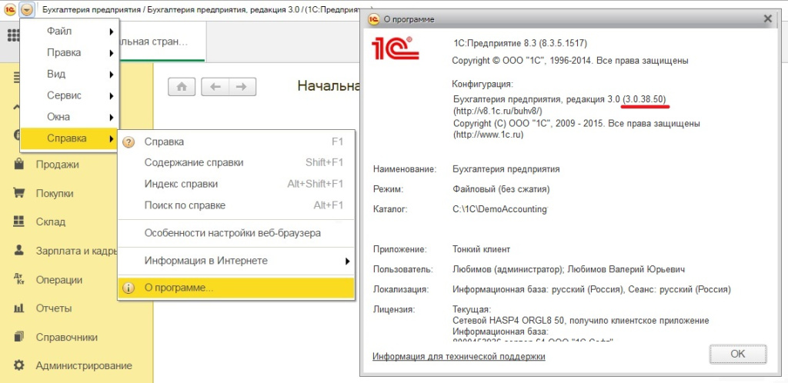Click the person icon for Зарплата и кадры
Screen dimensions: 788x383
tap(18, 250)
